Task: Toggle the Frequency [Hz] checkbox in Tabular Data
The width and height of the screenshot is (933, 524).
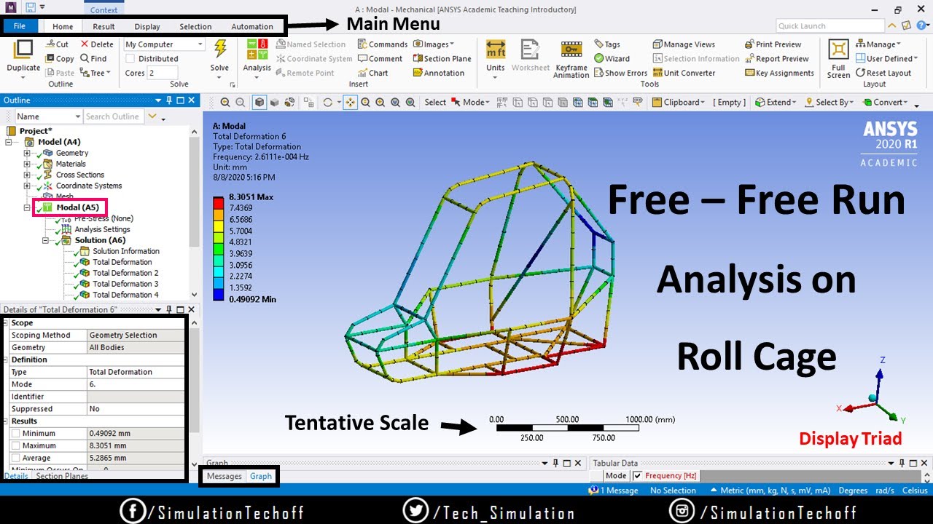Action: coord(638,476)
